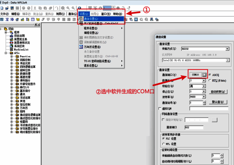Select 系统区块 in the project tree
Screen dimensions: 234x165
point(19,46)
